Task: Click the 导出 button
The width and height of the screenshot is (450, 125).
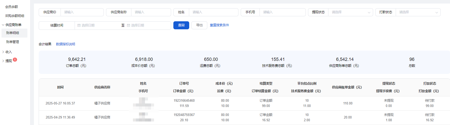Action: tap(199, 25)
